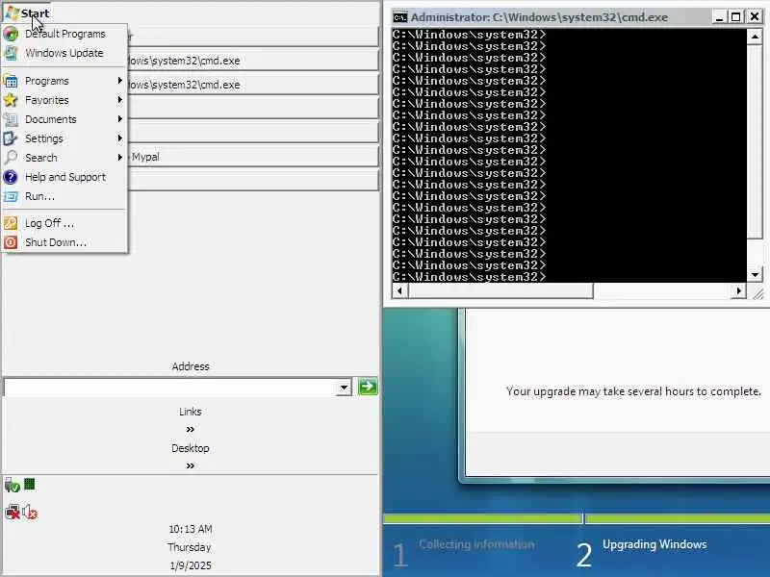770x577 pixels.
Task: Click the green setup progress bar
Action: [577, 518]
